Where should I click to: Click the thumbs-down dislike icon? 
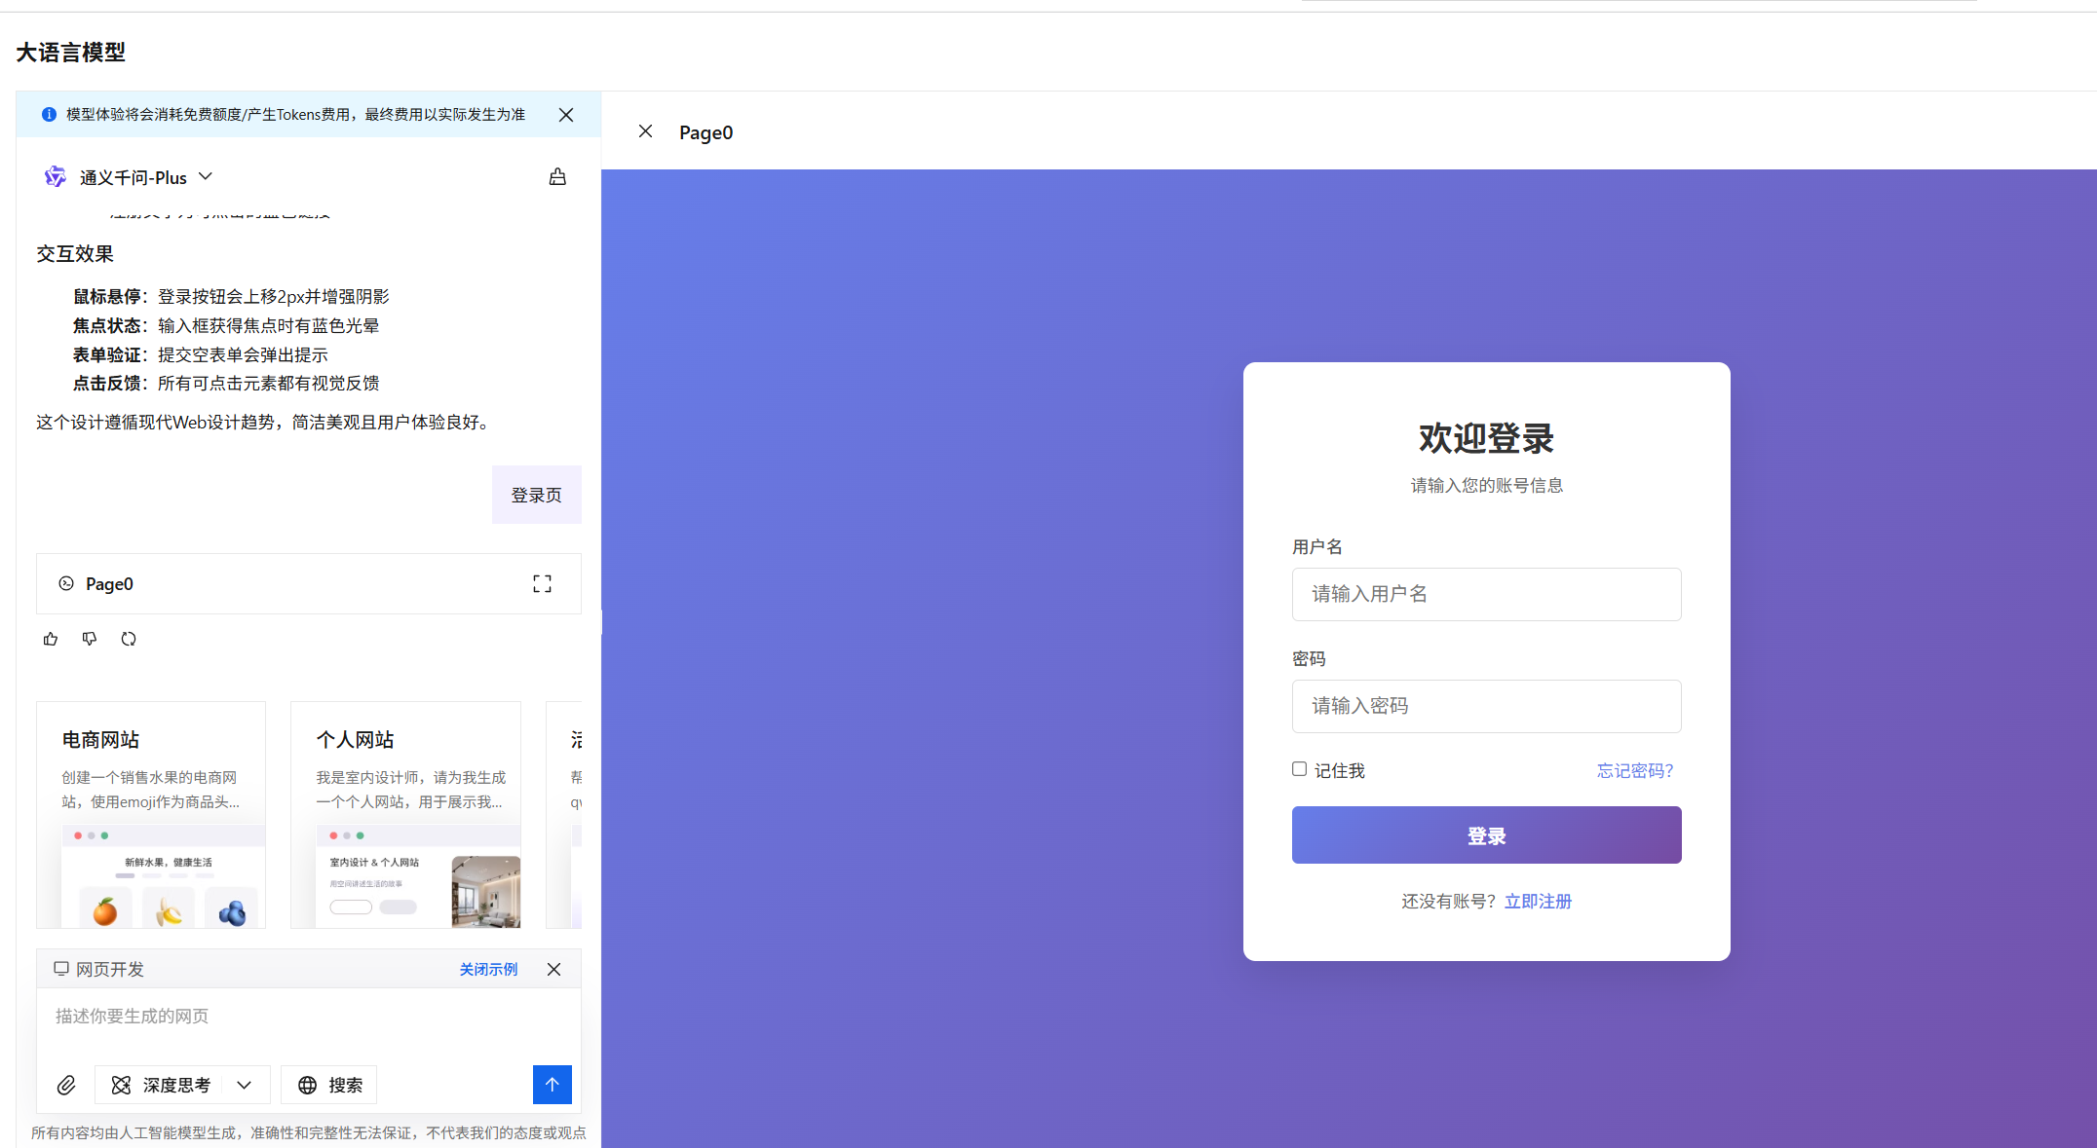coord(90,639)
